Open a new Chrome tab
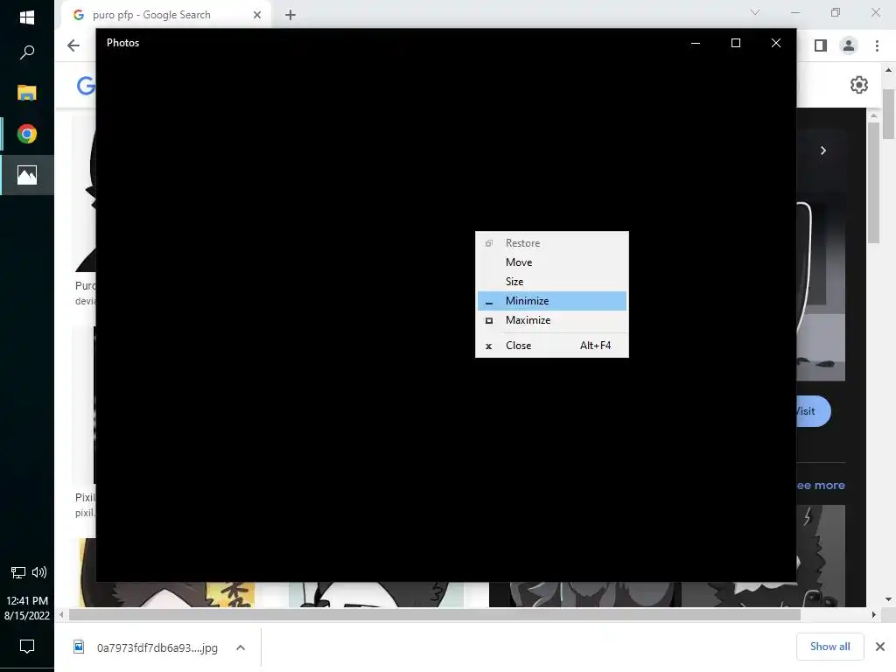The image size is (896, 672). pyautogui.click(x=290, y=15)
